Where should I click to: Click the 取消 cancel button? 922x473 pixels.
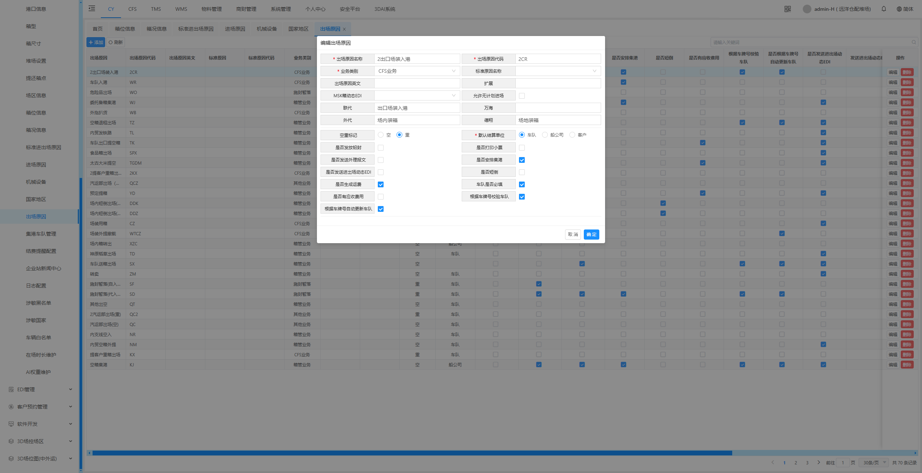point(573,235)
